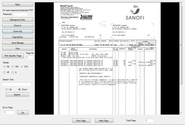Click the scrollbar up arrow
Image resolution: width=185 pixels, height=125 pixels.
click(181, 4)
